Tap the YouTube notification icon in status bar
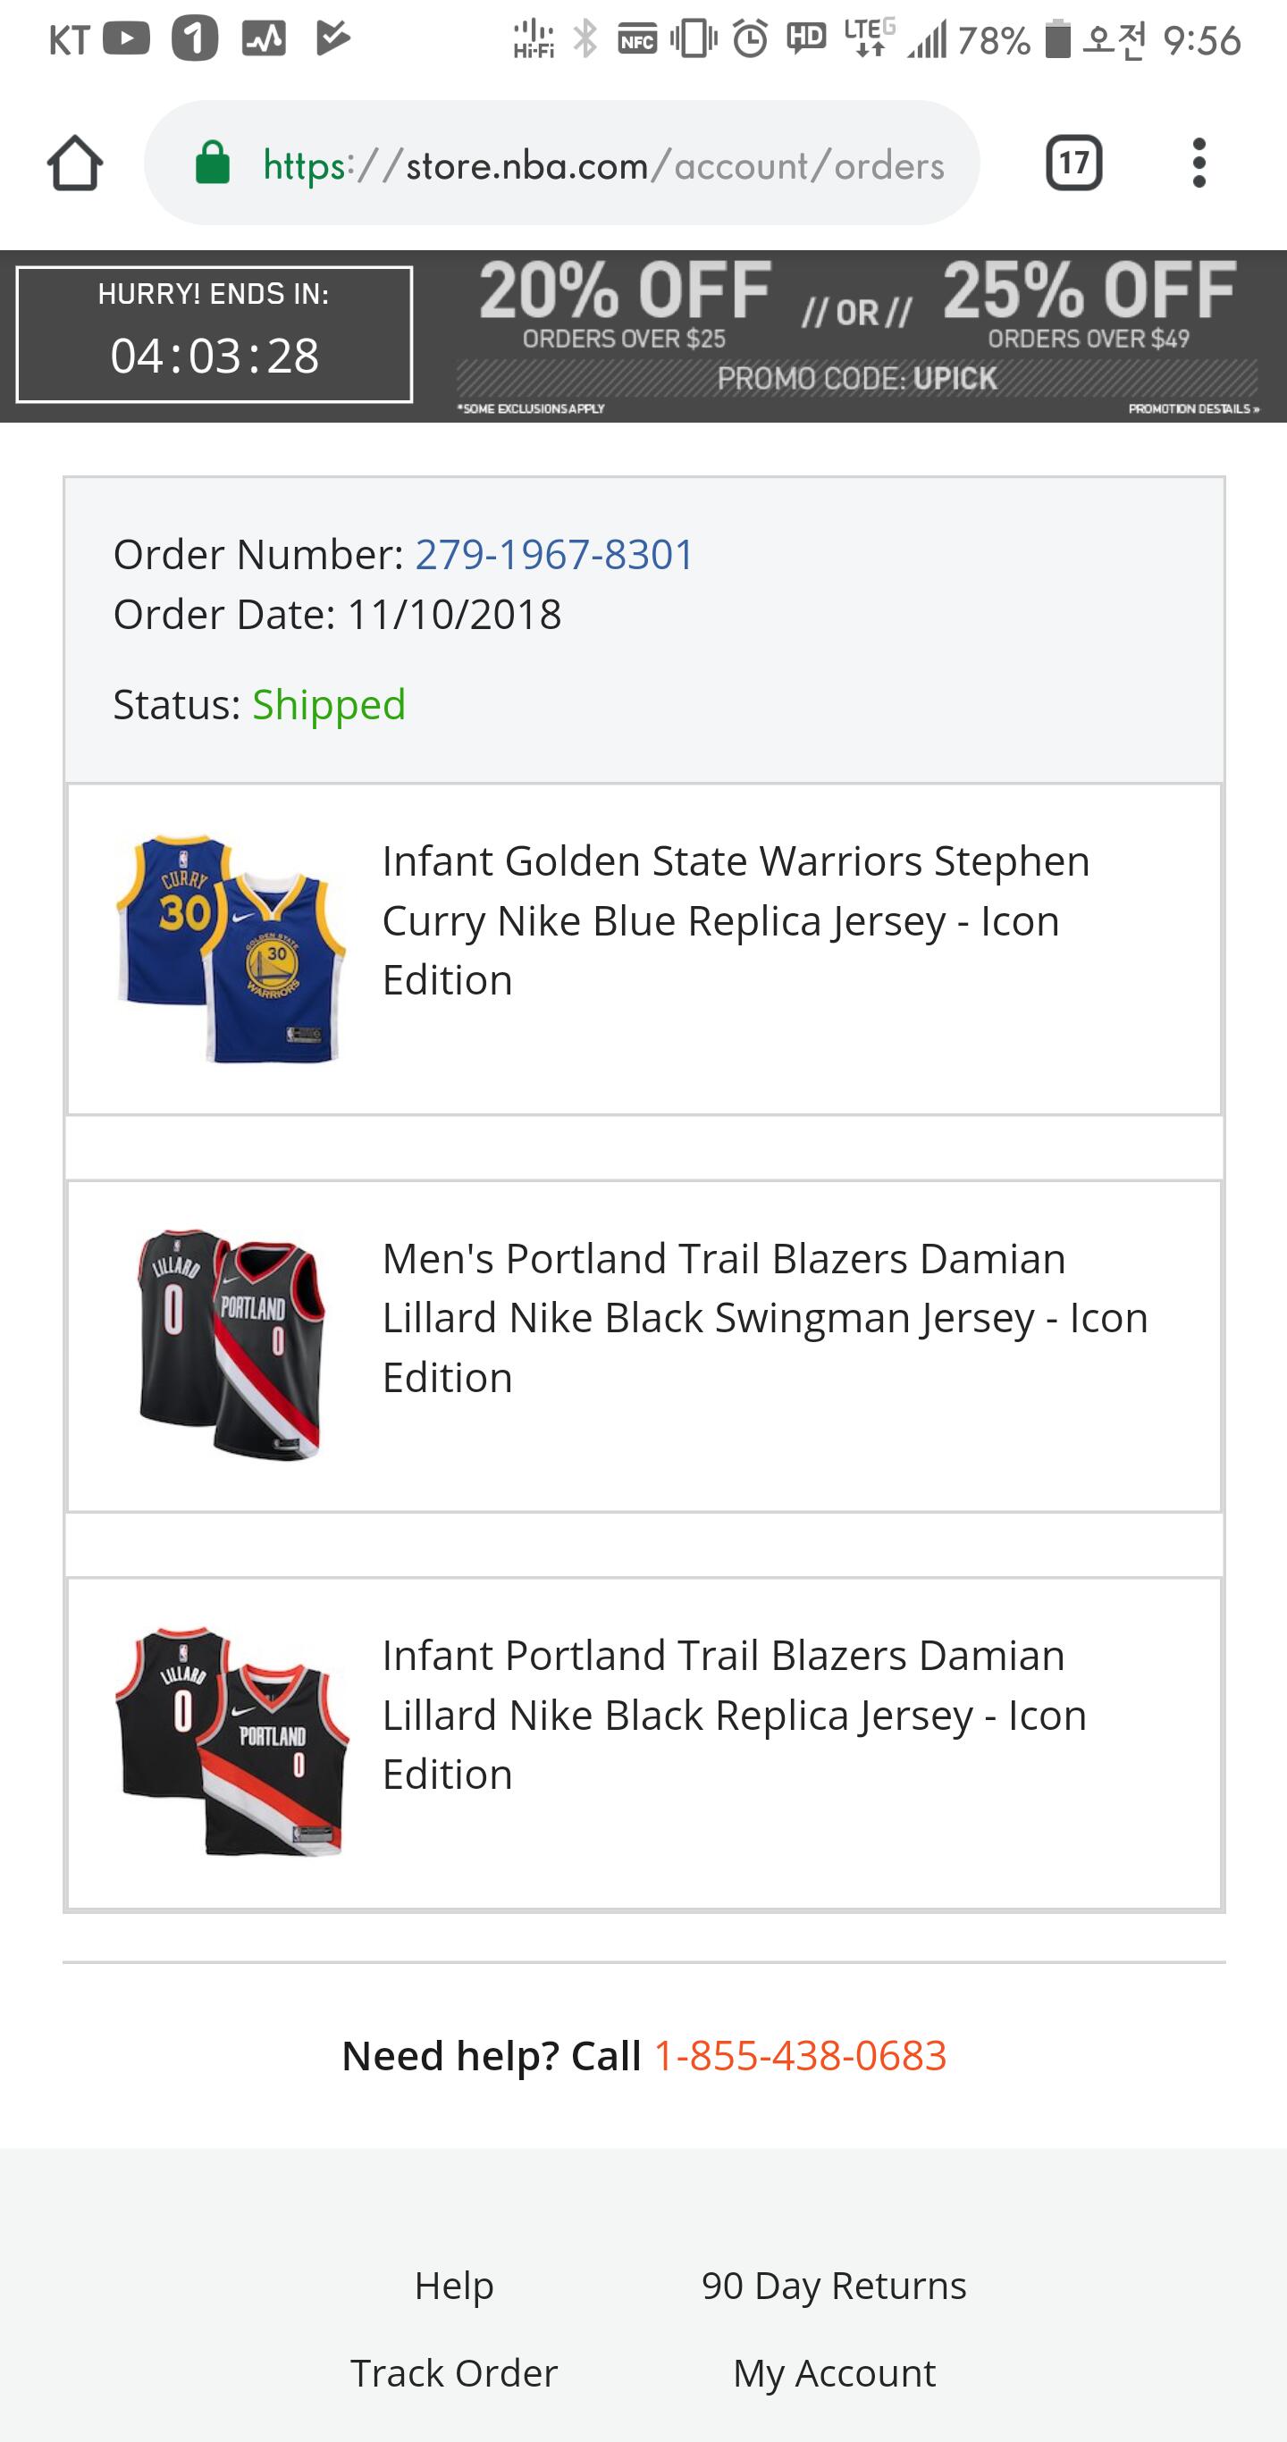The width and height of the screenshot is (1287, 2442). pyautogui.click(x=126, y=38)
